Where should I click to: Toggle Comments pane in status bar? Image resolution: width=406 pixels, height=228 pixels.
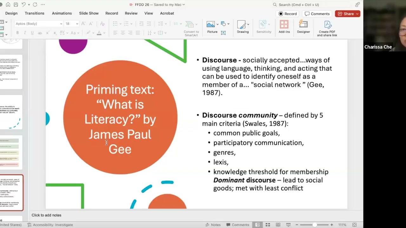point(238,225)
